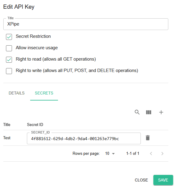The height and width of the screenshot is (186, 174).
Task: Expand the Rows per page dropdown
Action: [110, 154]
